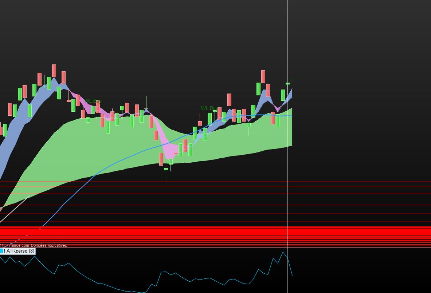Click the cyan swatch beside ATRperso
Viewport: 431px width, 293px height.
point(1,251)
